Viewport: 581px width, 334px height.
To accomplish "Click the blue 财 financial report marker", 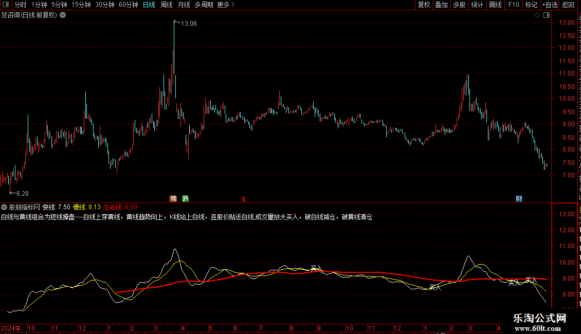I will [x=519, y=198].
